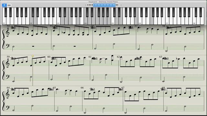Select the flat accidental in measure 63
The width and height of the screenshot is (207, 116).
(x=177, y=59)
